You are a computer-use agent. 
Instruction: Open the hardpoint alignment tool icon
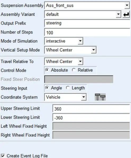[100, 97]
